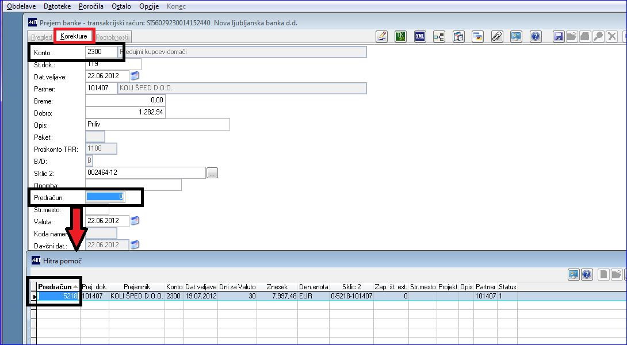Open the Poročila menu
Viewport: 627px width, 345px height.
pyautogui.click(x=91, y=6)
